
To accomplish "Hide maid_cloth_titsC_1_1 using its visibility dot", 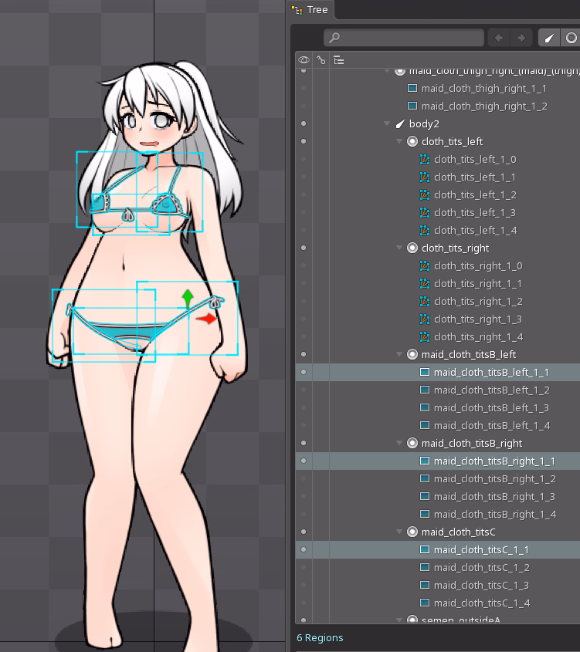I will 304,550.
